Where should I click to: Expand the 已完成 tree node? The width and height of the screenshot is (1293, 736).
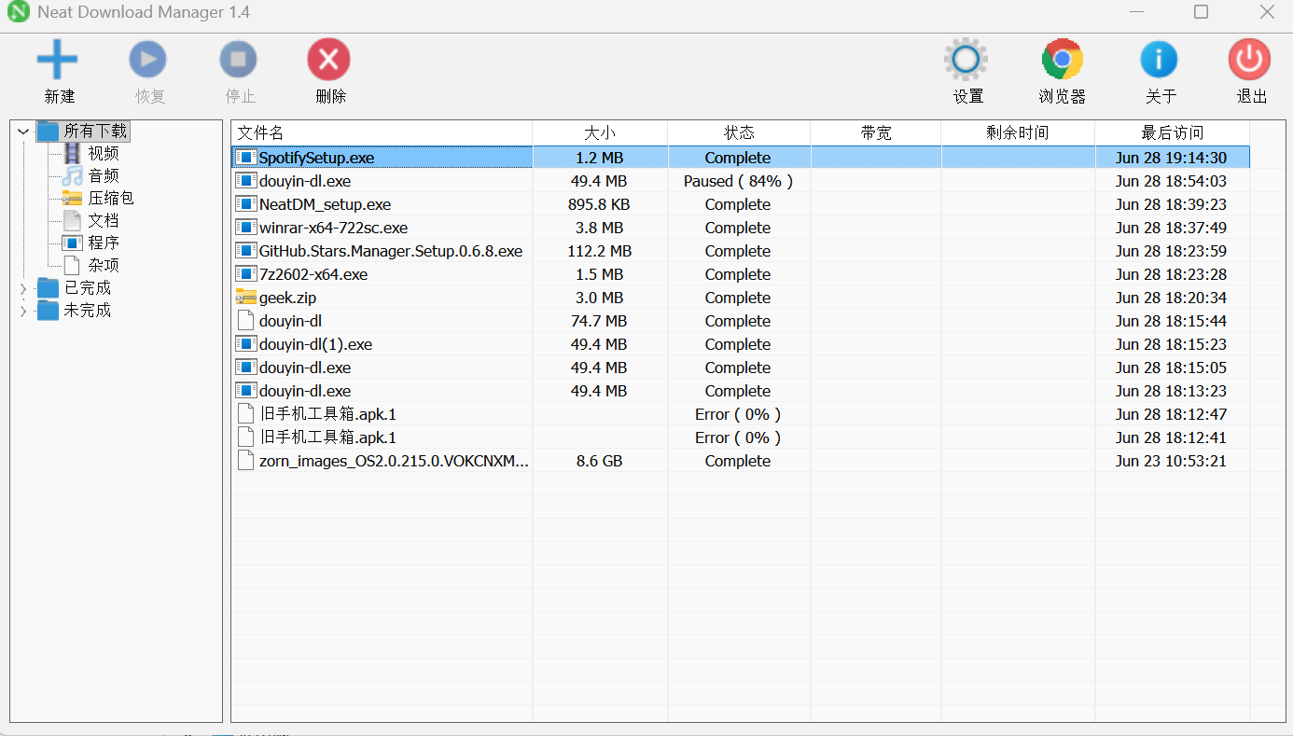click(x=23, y=288)
